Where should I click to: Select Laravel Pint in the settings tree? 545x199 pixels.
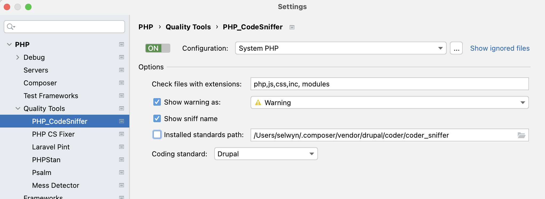(51, 147)
